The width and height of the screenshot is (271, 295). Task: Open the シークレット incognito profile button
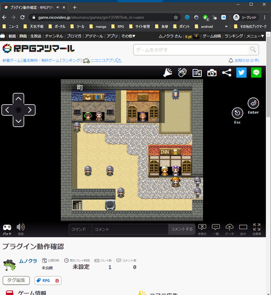click(245, 18)
